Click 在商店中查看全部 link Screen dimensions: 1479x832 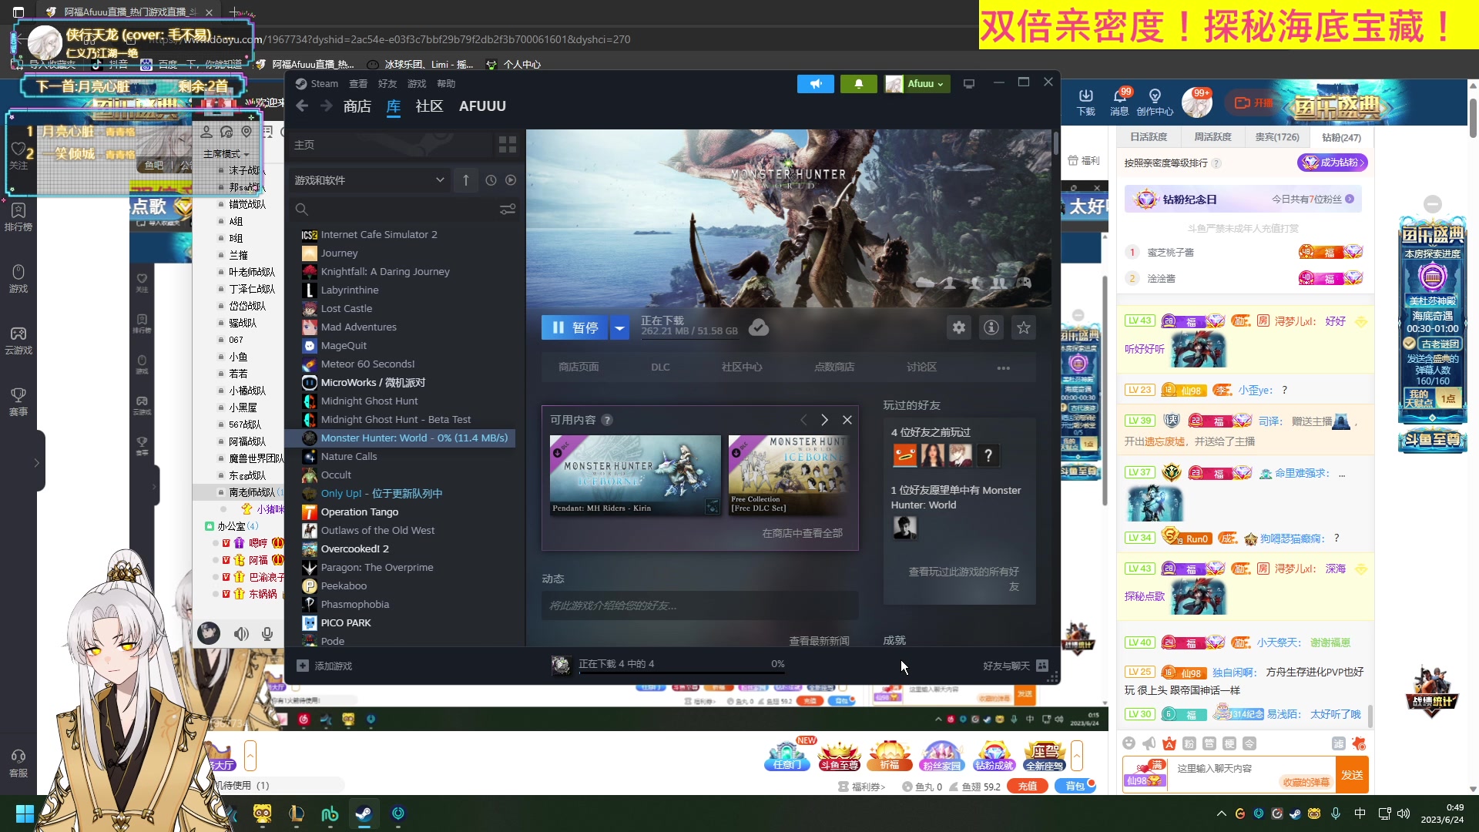click(802, 533)
